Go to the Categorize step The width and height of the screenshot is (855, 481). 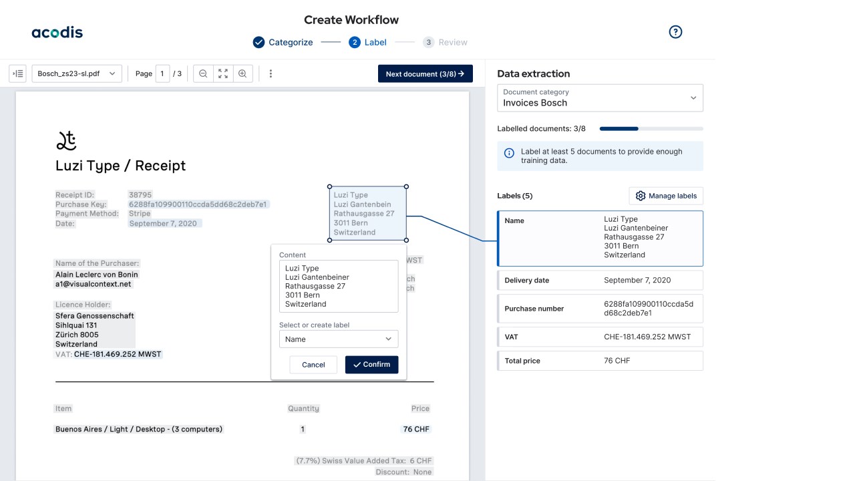[x=283, y=42]
